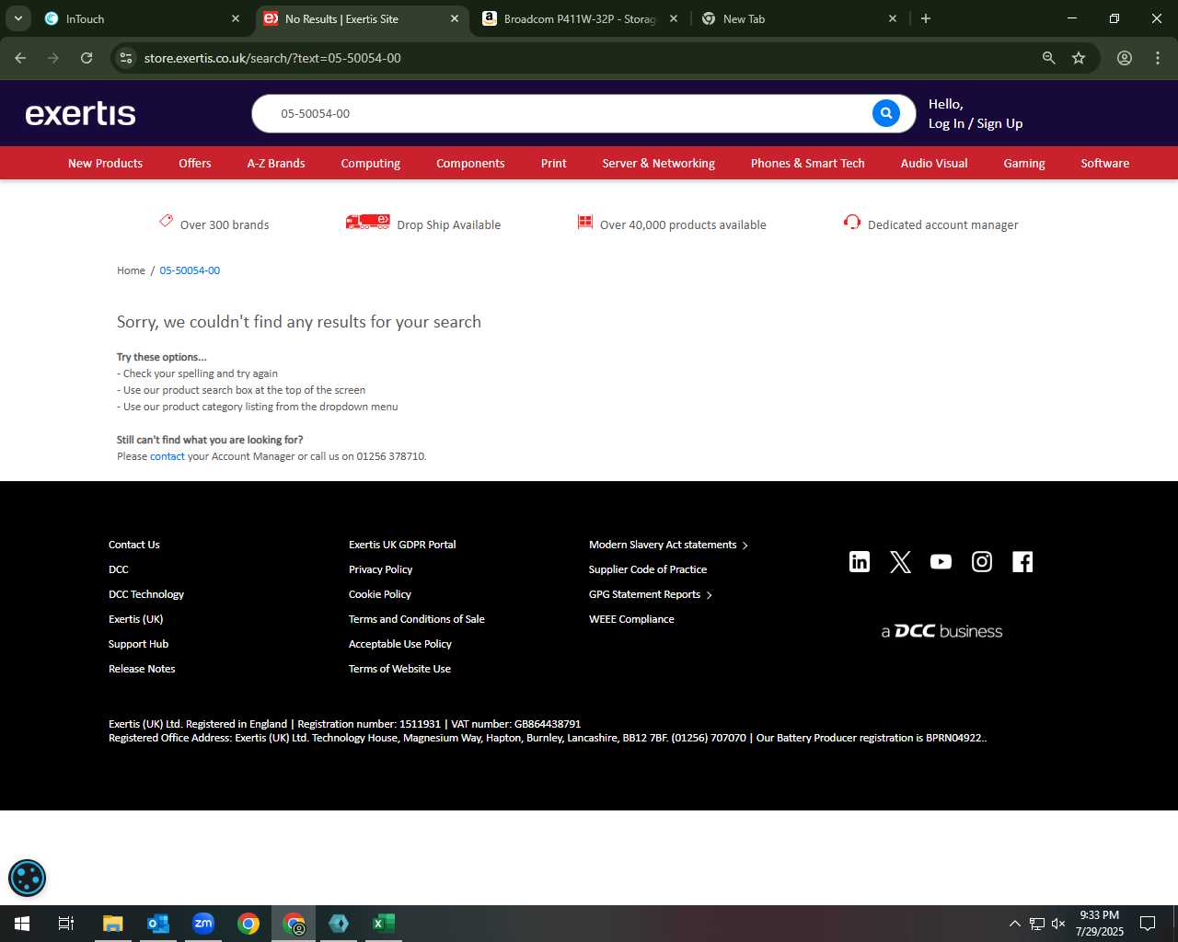
Task: Open the Print menu
Action: tap(554, 163)
